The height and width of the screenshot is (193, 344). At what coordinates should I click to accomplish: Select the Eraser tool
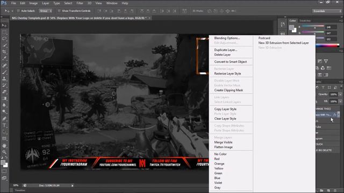point(4,92)
